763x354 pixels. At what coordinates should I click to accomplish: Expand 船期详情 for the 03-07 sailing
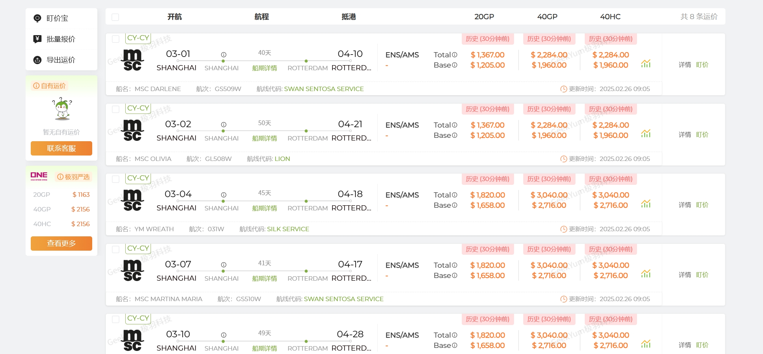coord(265,279)
